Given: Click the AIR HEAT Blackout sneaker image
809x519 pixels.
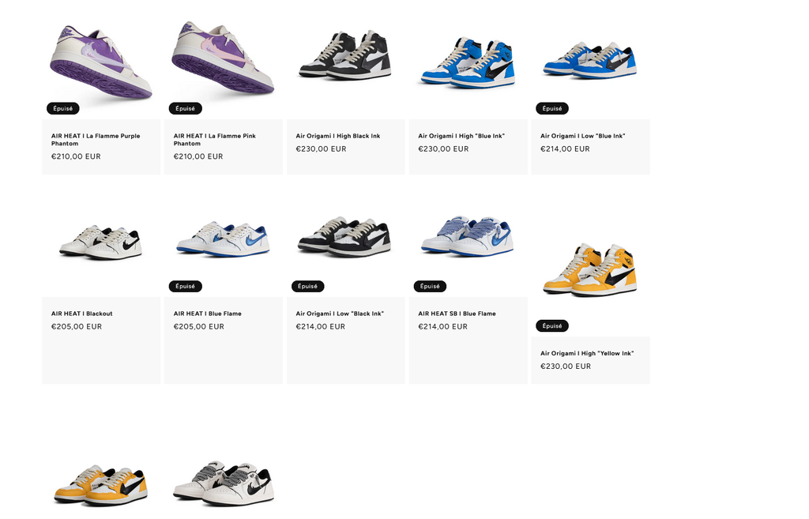Looking at the screenshot, I should tap(101, 242).
